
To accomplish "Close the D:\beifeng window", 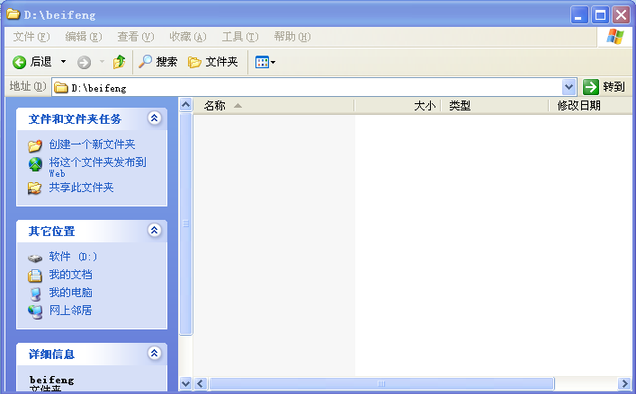I will point(621,15).
